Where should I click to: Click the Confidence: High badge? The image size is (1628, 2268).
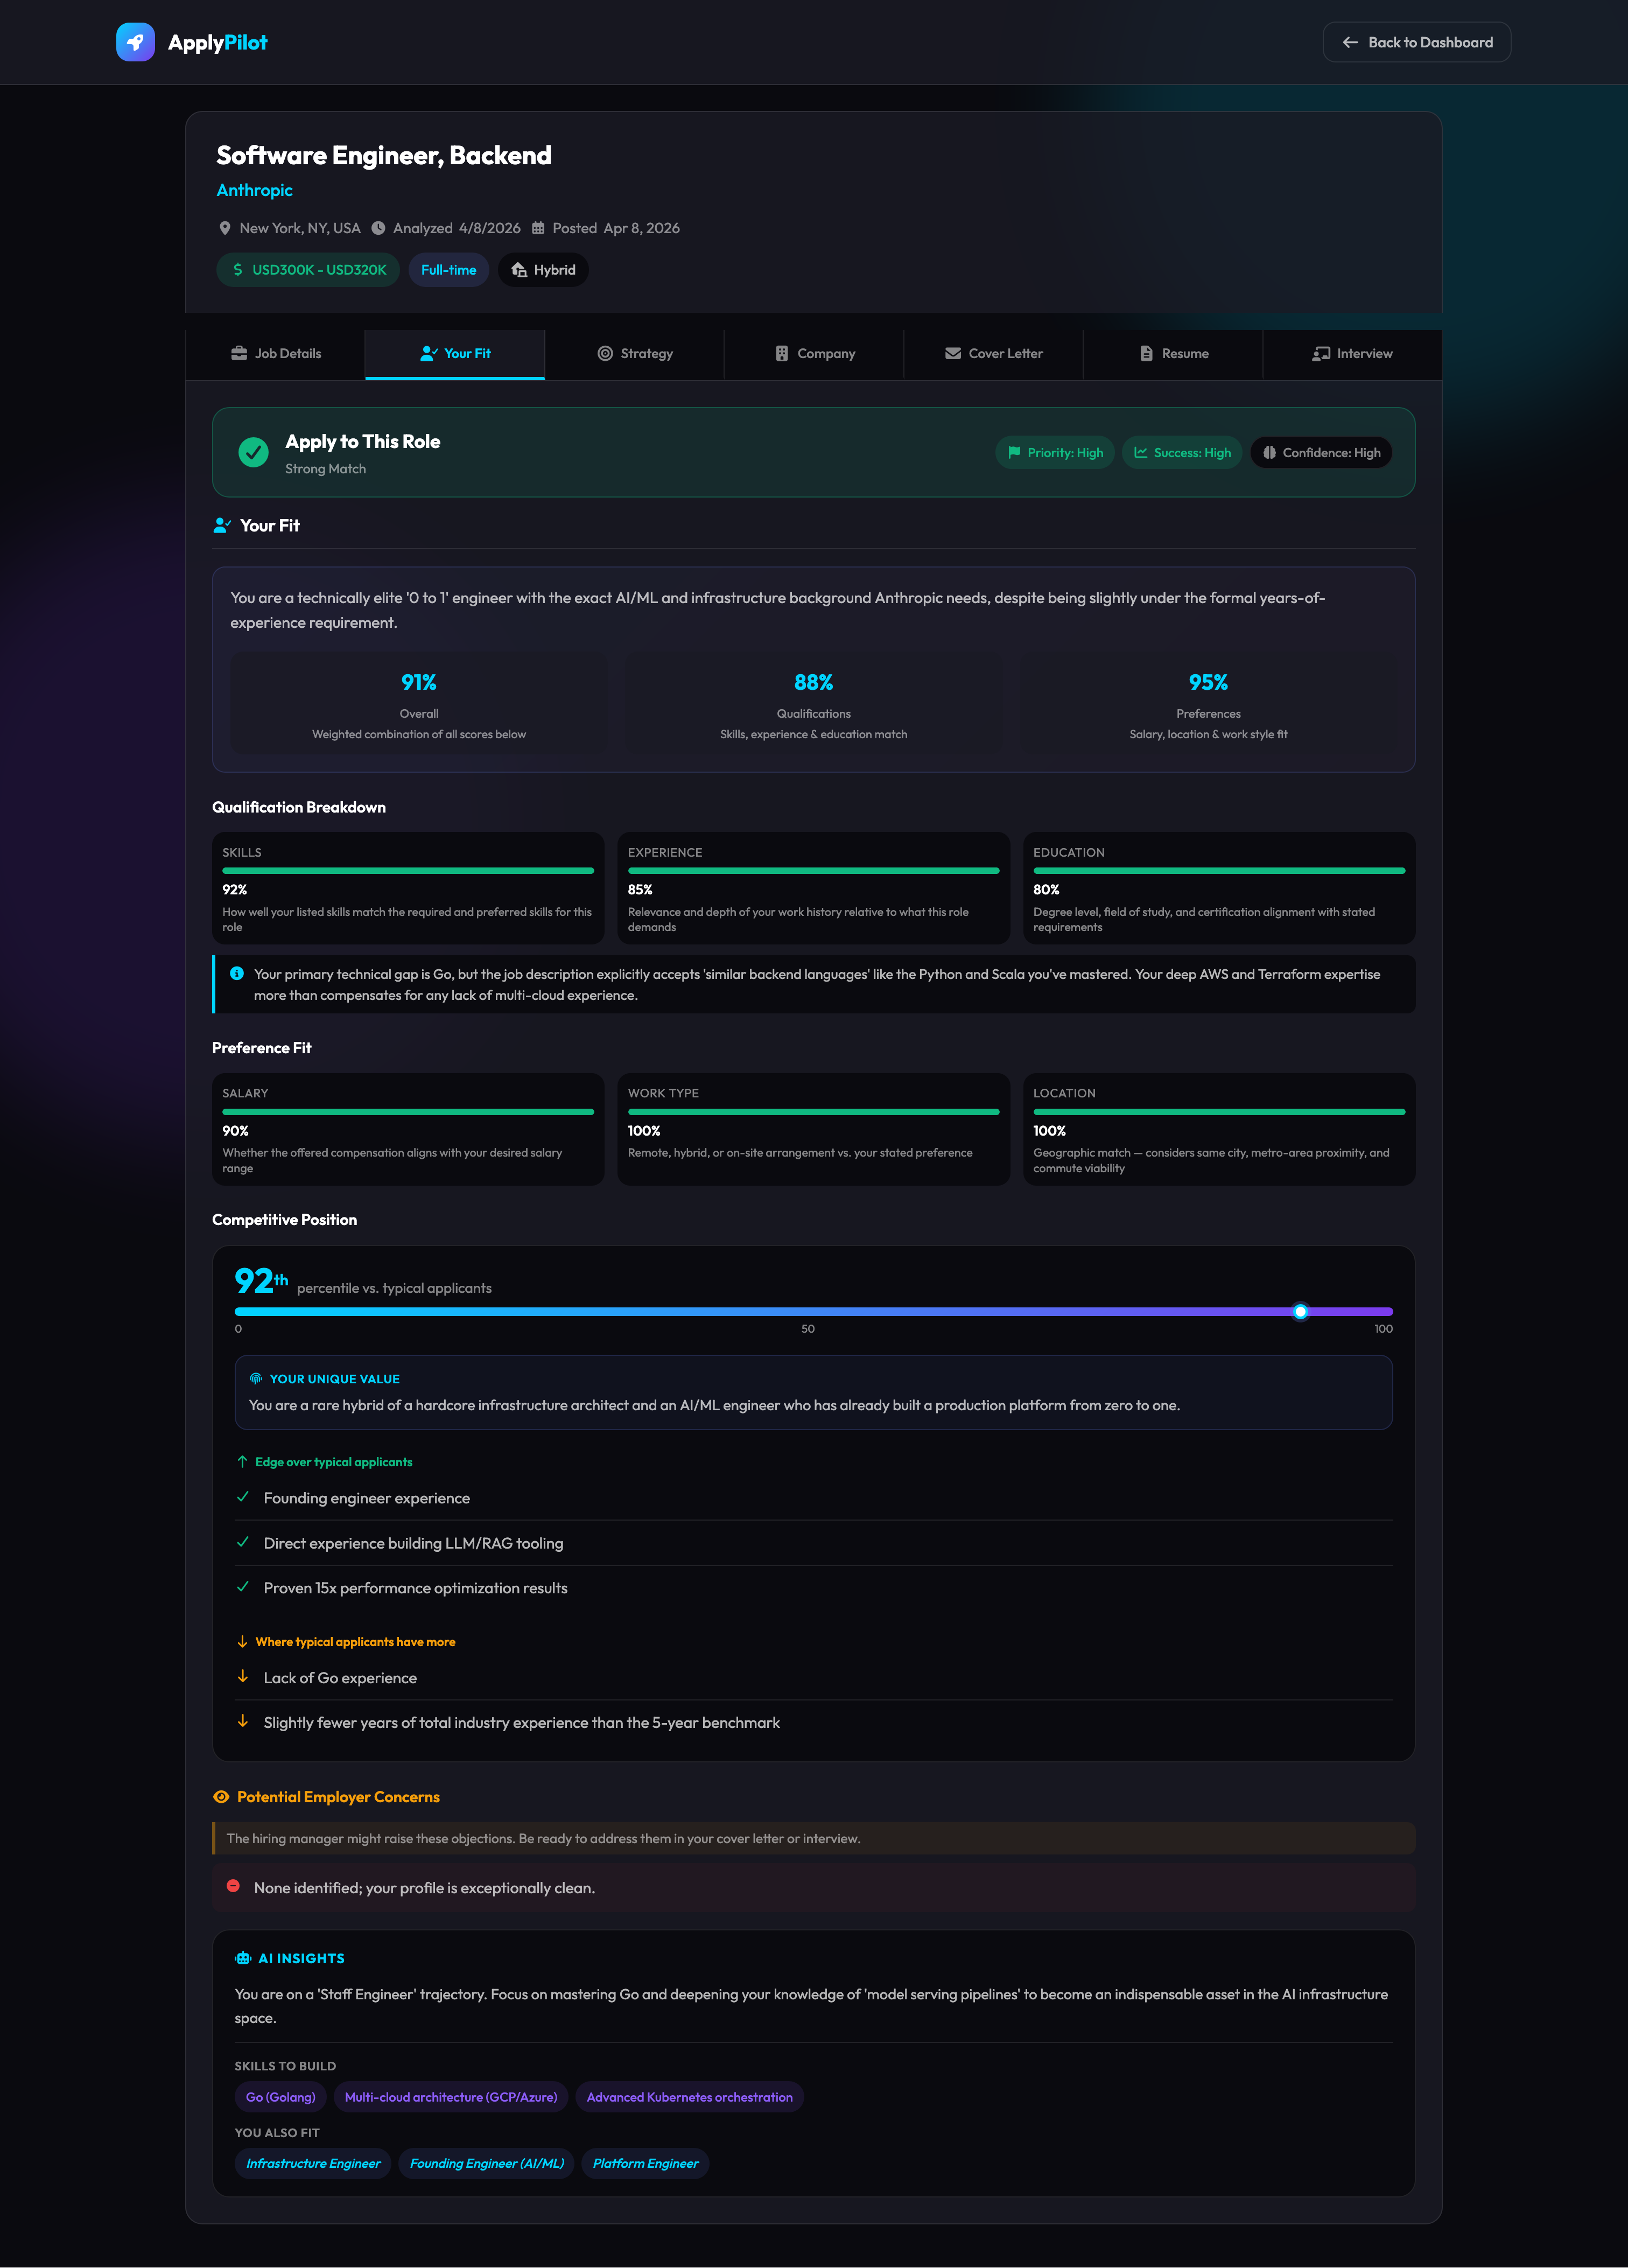[1321, 452]
